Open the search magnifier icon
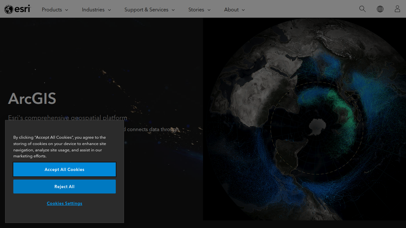 [x=363, y=9]
